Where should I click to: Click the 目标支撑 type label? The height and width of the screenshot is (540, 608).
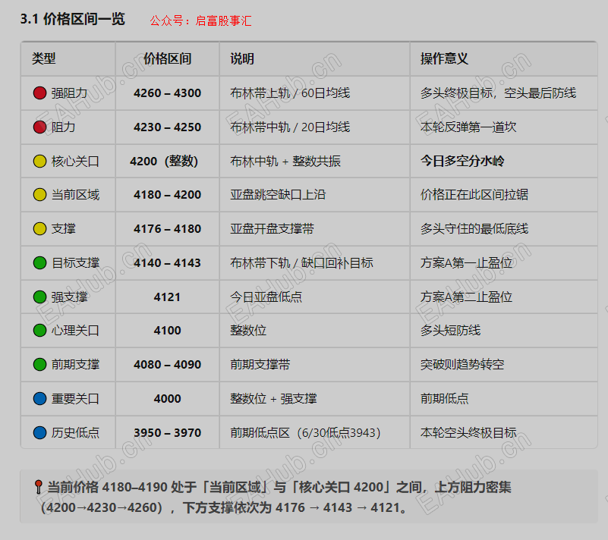[x=76, y=262]
